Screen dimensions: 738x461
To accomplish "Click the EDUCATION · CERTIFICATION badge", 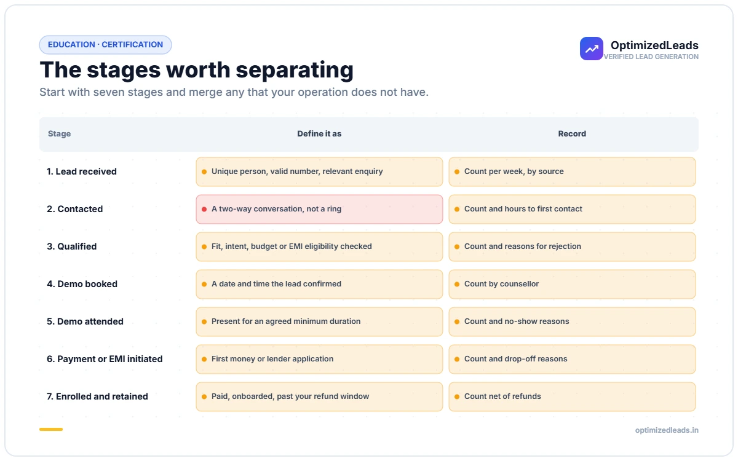I will [105, 45].
